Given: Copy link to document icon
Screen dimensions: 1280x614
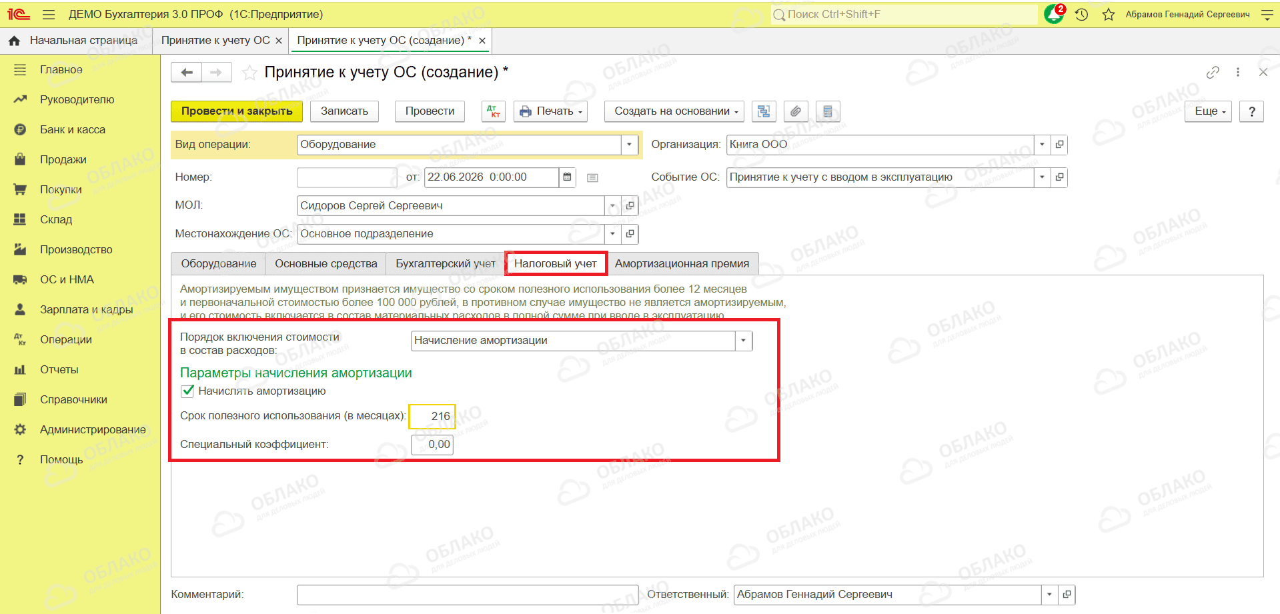Looking at the screenshot, I should coord(1213,72).
